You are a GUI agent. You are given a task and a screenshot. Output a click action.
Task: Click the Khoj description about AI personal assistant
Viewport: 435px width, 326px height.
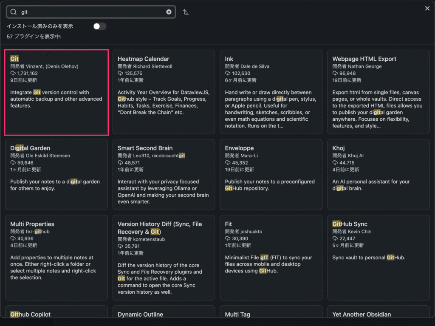371,185
